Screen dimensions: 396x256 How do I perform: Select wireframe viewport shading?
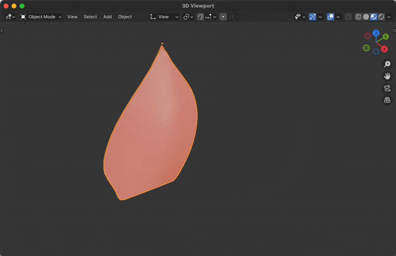(x=359, y=17)
